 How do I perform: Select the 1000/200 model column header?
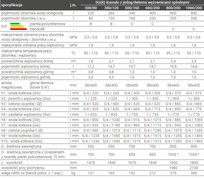click(x=194, y=8)
